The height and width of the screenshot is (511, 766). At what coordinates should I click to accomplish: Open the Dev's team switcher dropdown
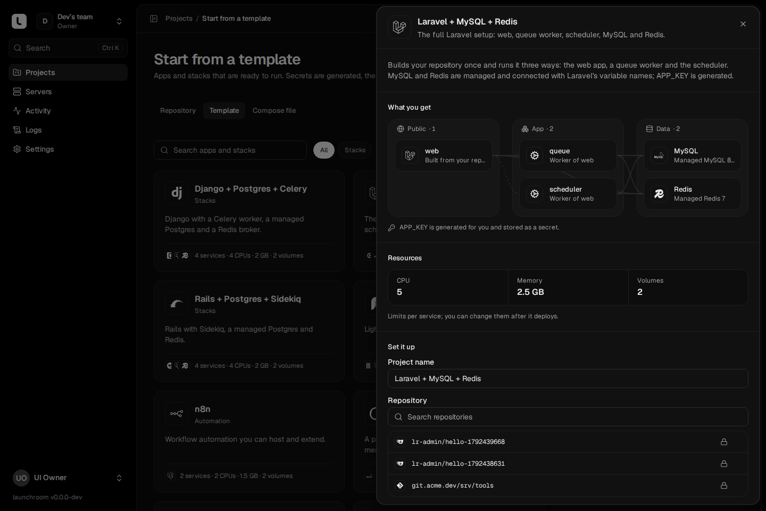(80, 21)
